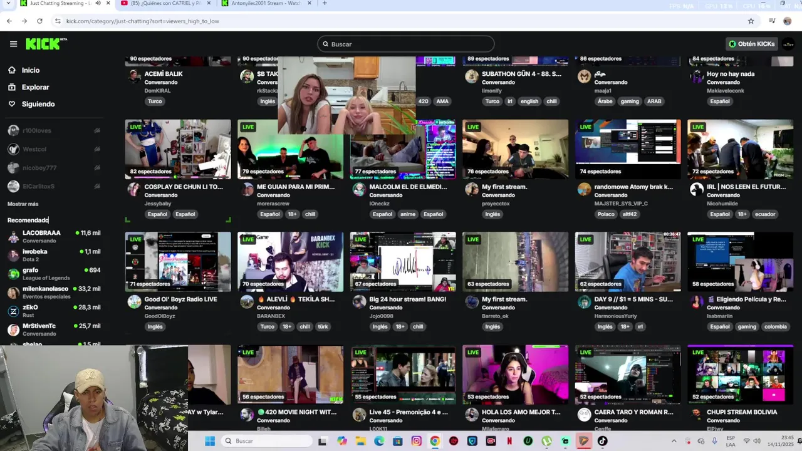Open Inicio in the sidebar
The height and width of the screenshot is (451, 802).
click(30, 70)
